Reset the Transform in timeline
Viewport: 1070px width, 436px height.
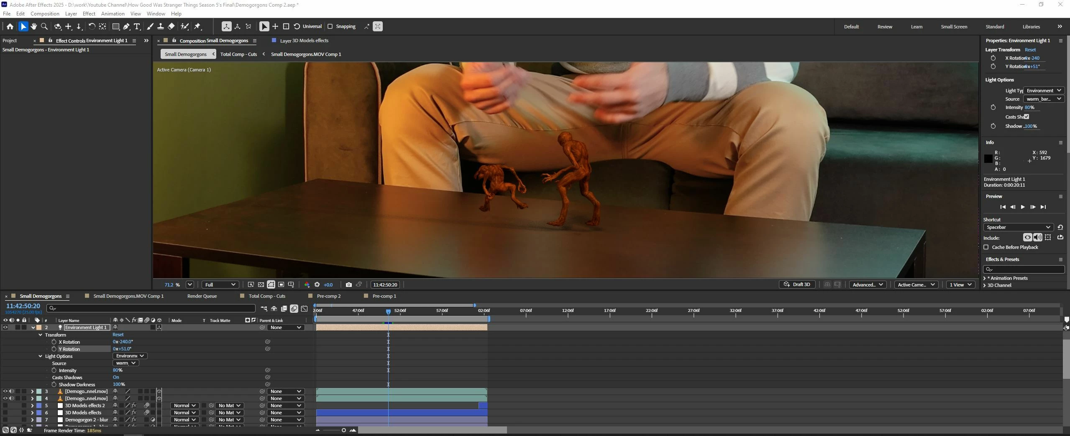(x=118, y=335)
